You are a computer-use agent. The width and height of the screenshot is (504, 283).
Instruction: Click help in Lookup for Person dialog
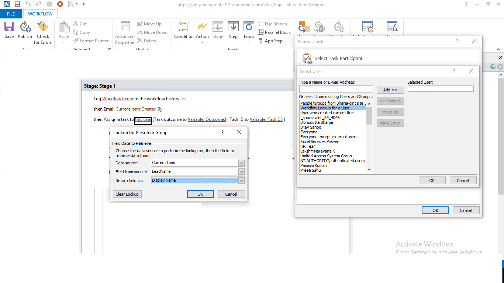[x=222, y=132]
